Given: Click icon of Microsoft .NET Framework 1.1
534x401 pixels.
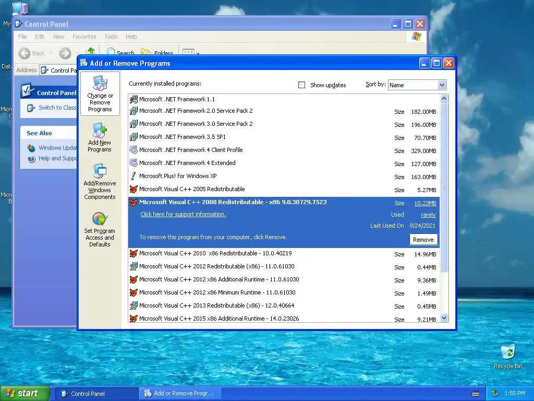Looking at the screenshot, I should coord(133,99).
